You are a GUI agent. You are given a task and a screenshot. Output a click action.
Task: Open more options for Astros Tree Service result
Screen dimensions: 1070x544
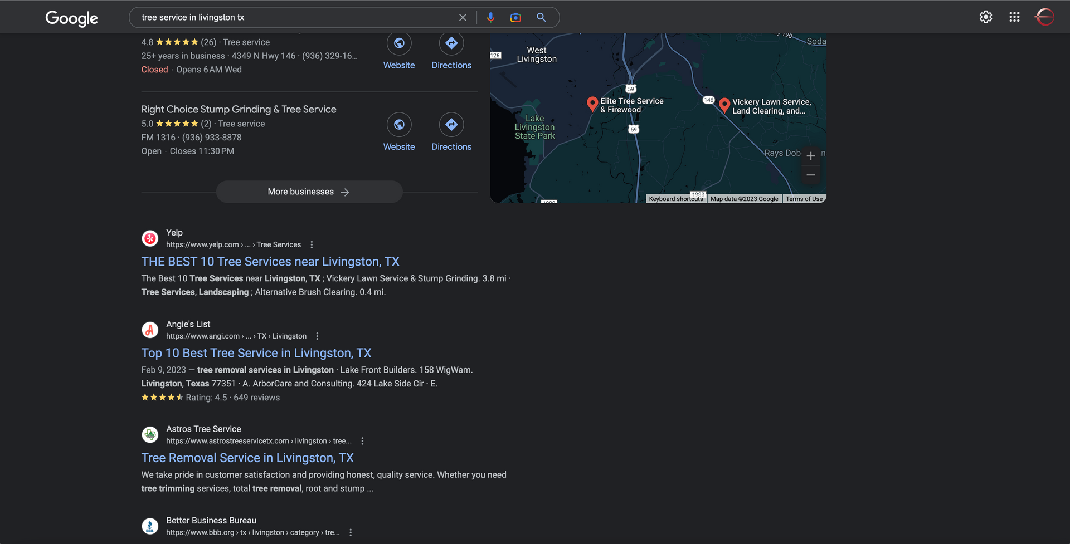point(362,441)
